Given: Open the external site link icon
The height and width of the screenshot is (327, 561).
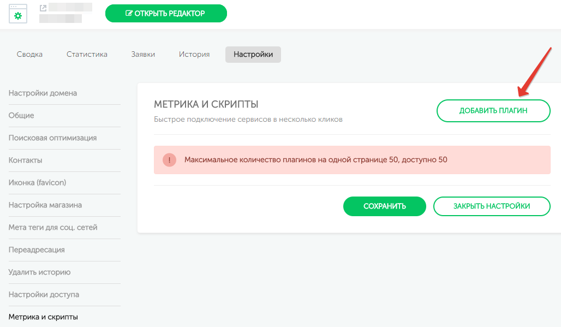Looking at the screenshot, I should click(x=43, y=8).
